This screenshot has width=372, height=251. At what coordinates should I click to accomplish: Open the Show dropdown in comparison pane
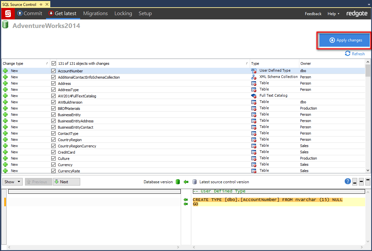[x=12, y=182]
